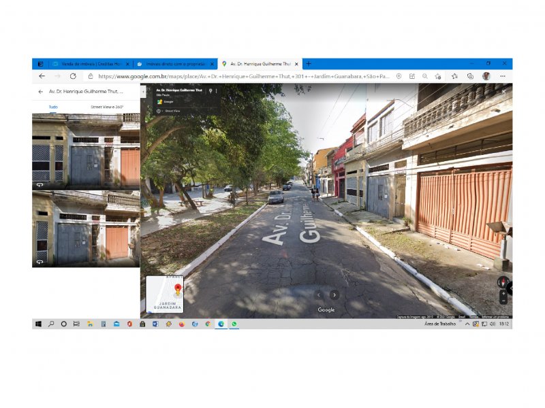
Task: Click the back arrow beside Av. Dr. Henrique title
Action: 41,92
